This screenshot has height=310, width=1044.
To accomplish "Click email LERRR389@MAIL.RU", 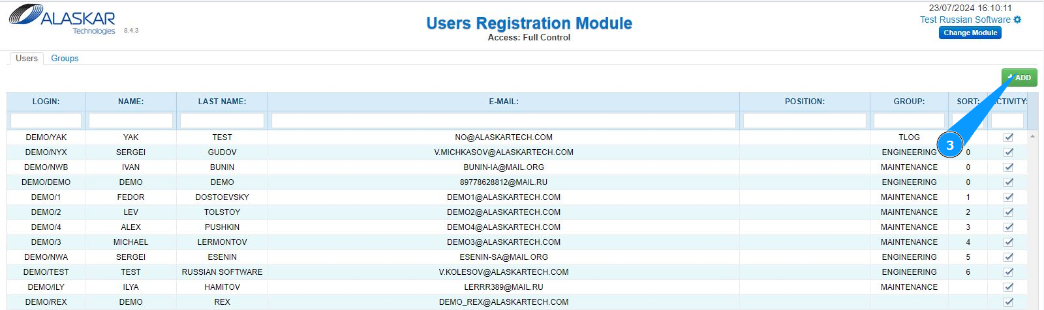I will point(504,287).
